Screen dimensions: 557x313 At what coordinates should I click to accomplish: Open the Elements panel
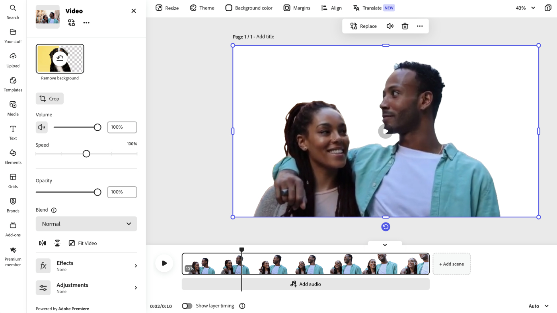click(x=13, y=157)
